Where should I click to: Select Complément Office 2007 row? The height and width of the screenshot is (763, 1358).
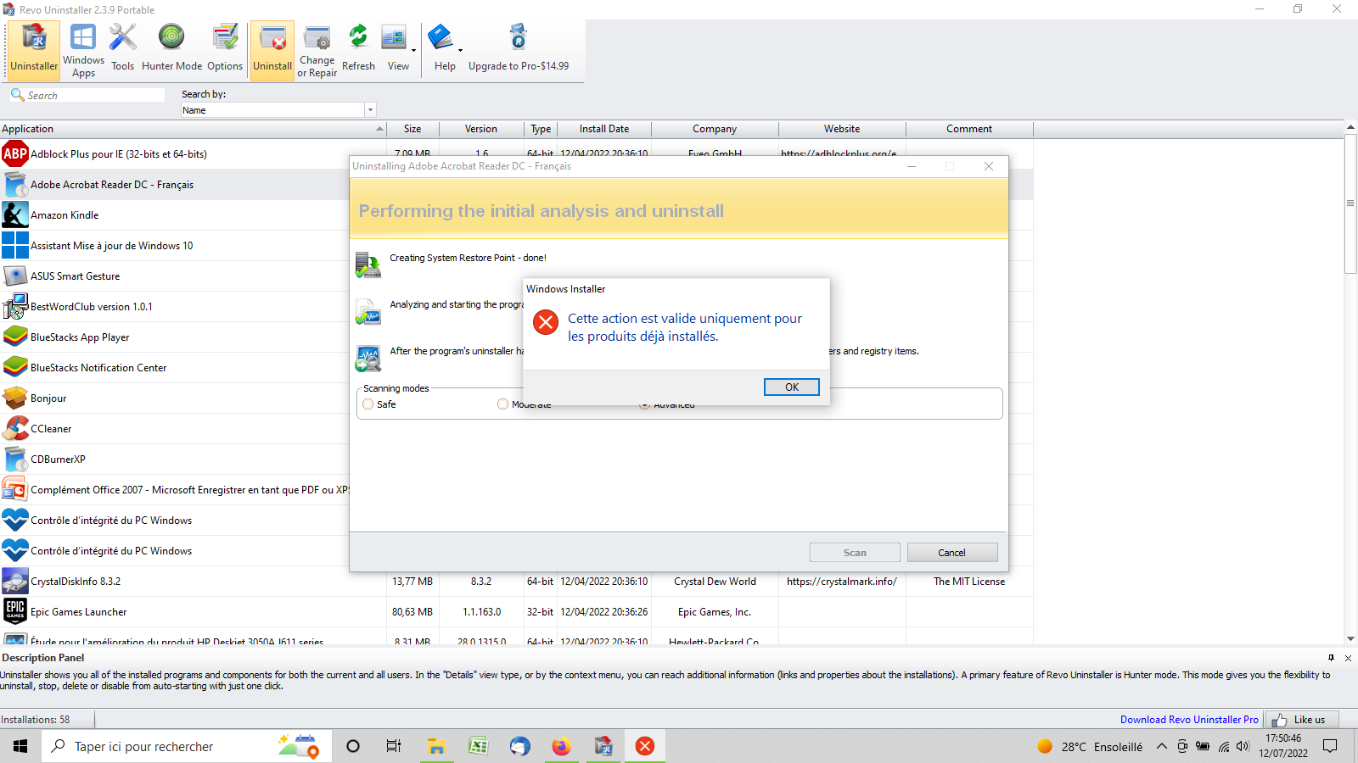175,490
